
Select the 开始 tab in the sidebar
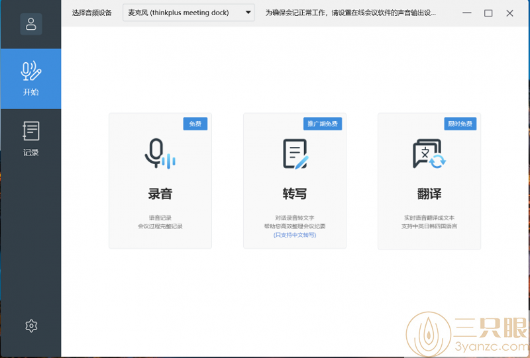(30, 79)
